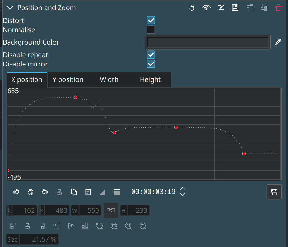
Task: Go to previous keyframe
Action: coord(16,192)
